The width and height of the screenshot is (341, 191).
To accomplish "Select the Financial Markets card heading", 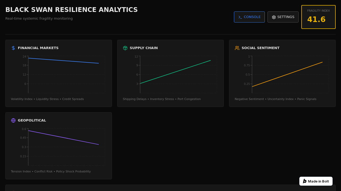I will pyautogui.click(x=38, y=48).
